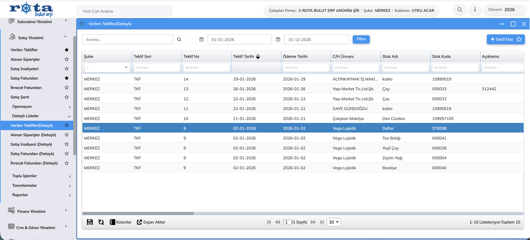The image size is (530, 240).
Task: Toggle favorite star for Satış İrsaliyeleri
Action: pos(66,69)
